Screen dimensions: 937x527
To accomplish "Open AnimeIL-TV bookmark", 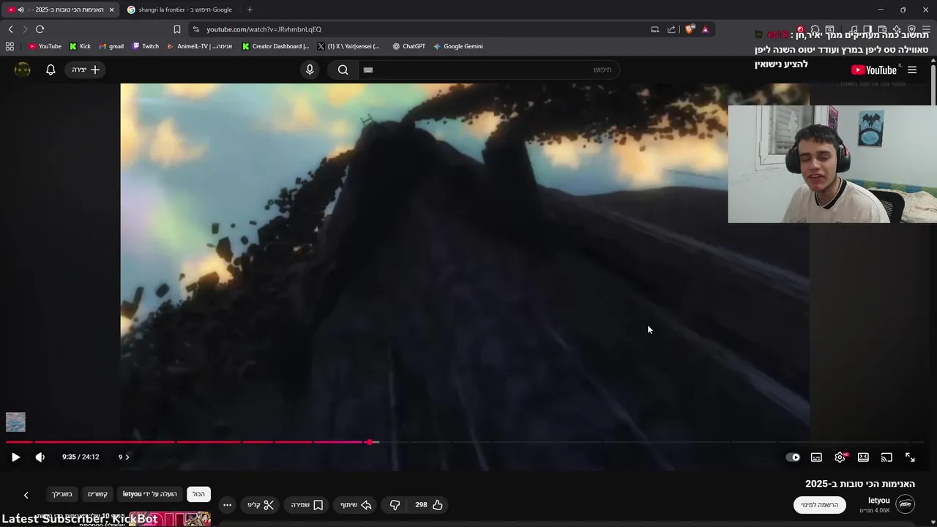I will [x=199, y=46].
